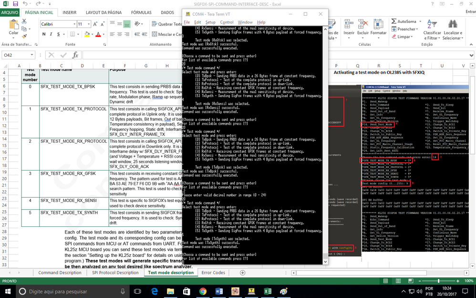Cut selection with the scissors icon
Viewport: 476px width, 298px height.
(24, 21)
